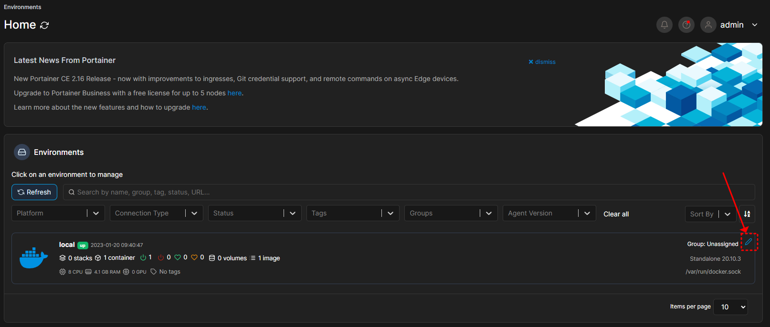Click the 'Group: Unassigned' text

point(713,244)
